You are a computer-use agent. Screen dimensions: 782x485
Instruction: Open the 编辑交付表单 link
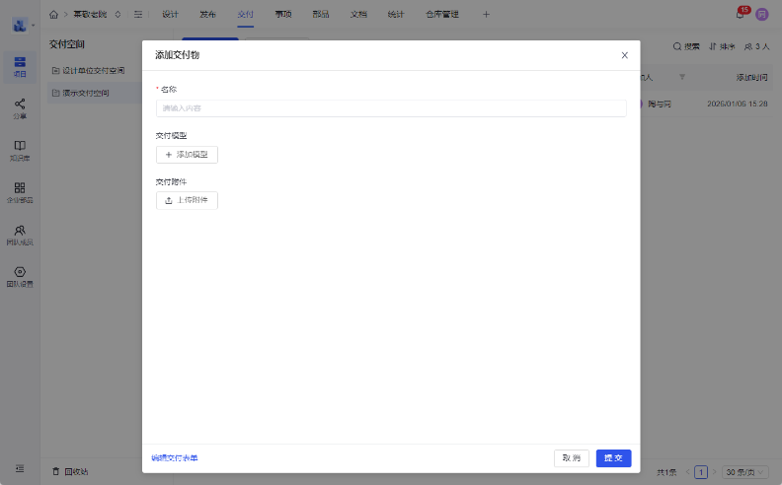(x=175, y=458)
